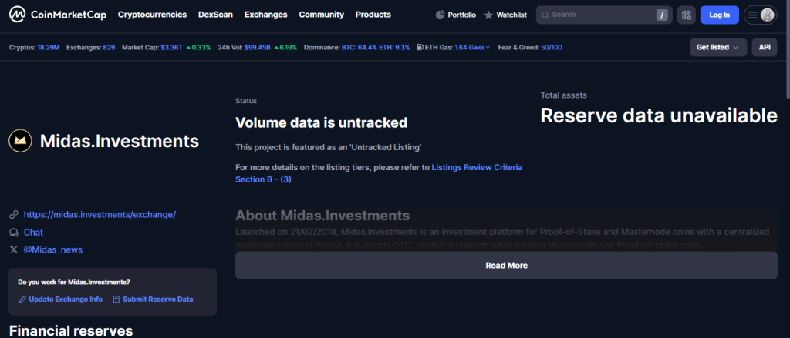The width and height of the screenshot is (790, 338).
Task: Expand the ETH Gas Gwei dropdown
Action: 488,47
